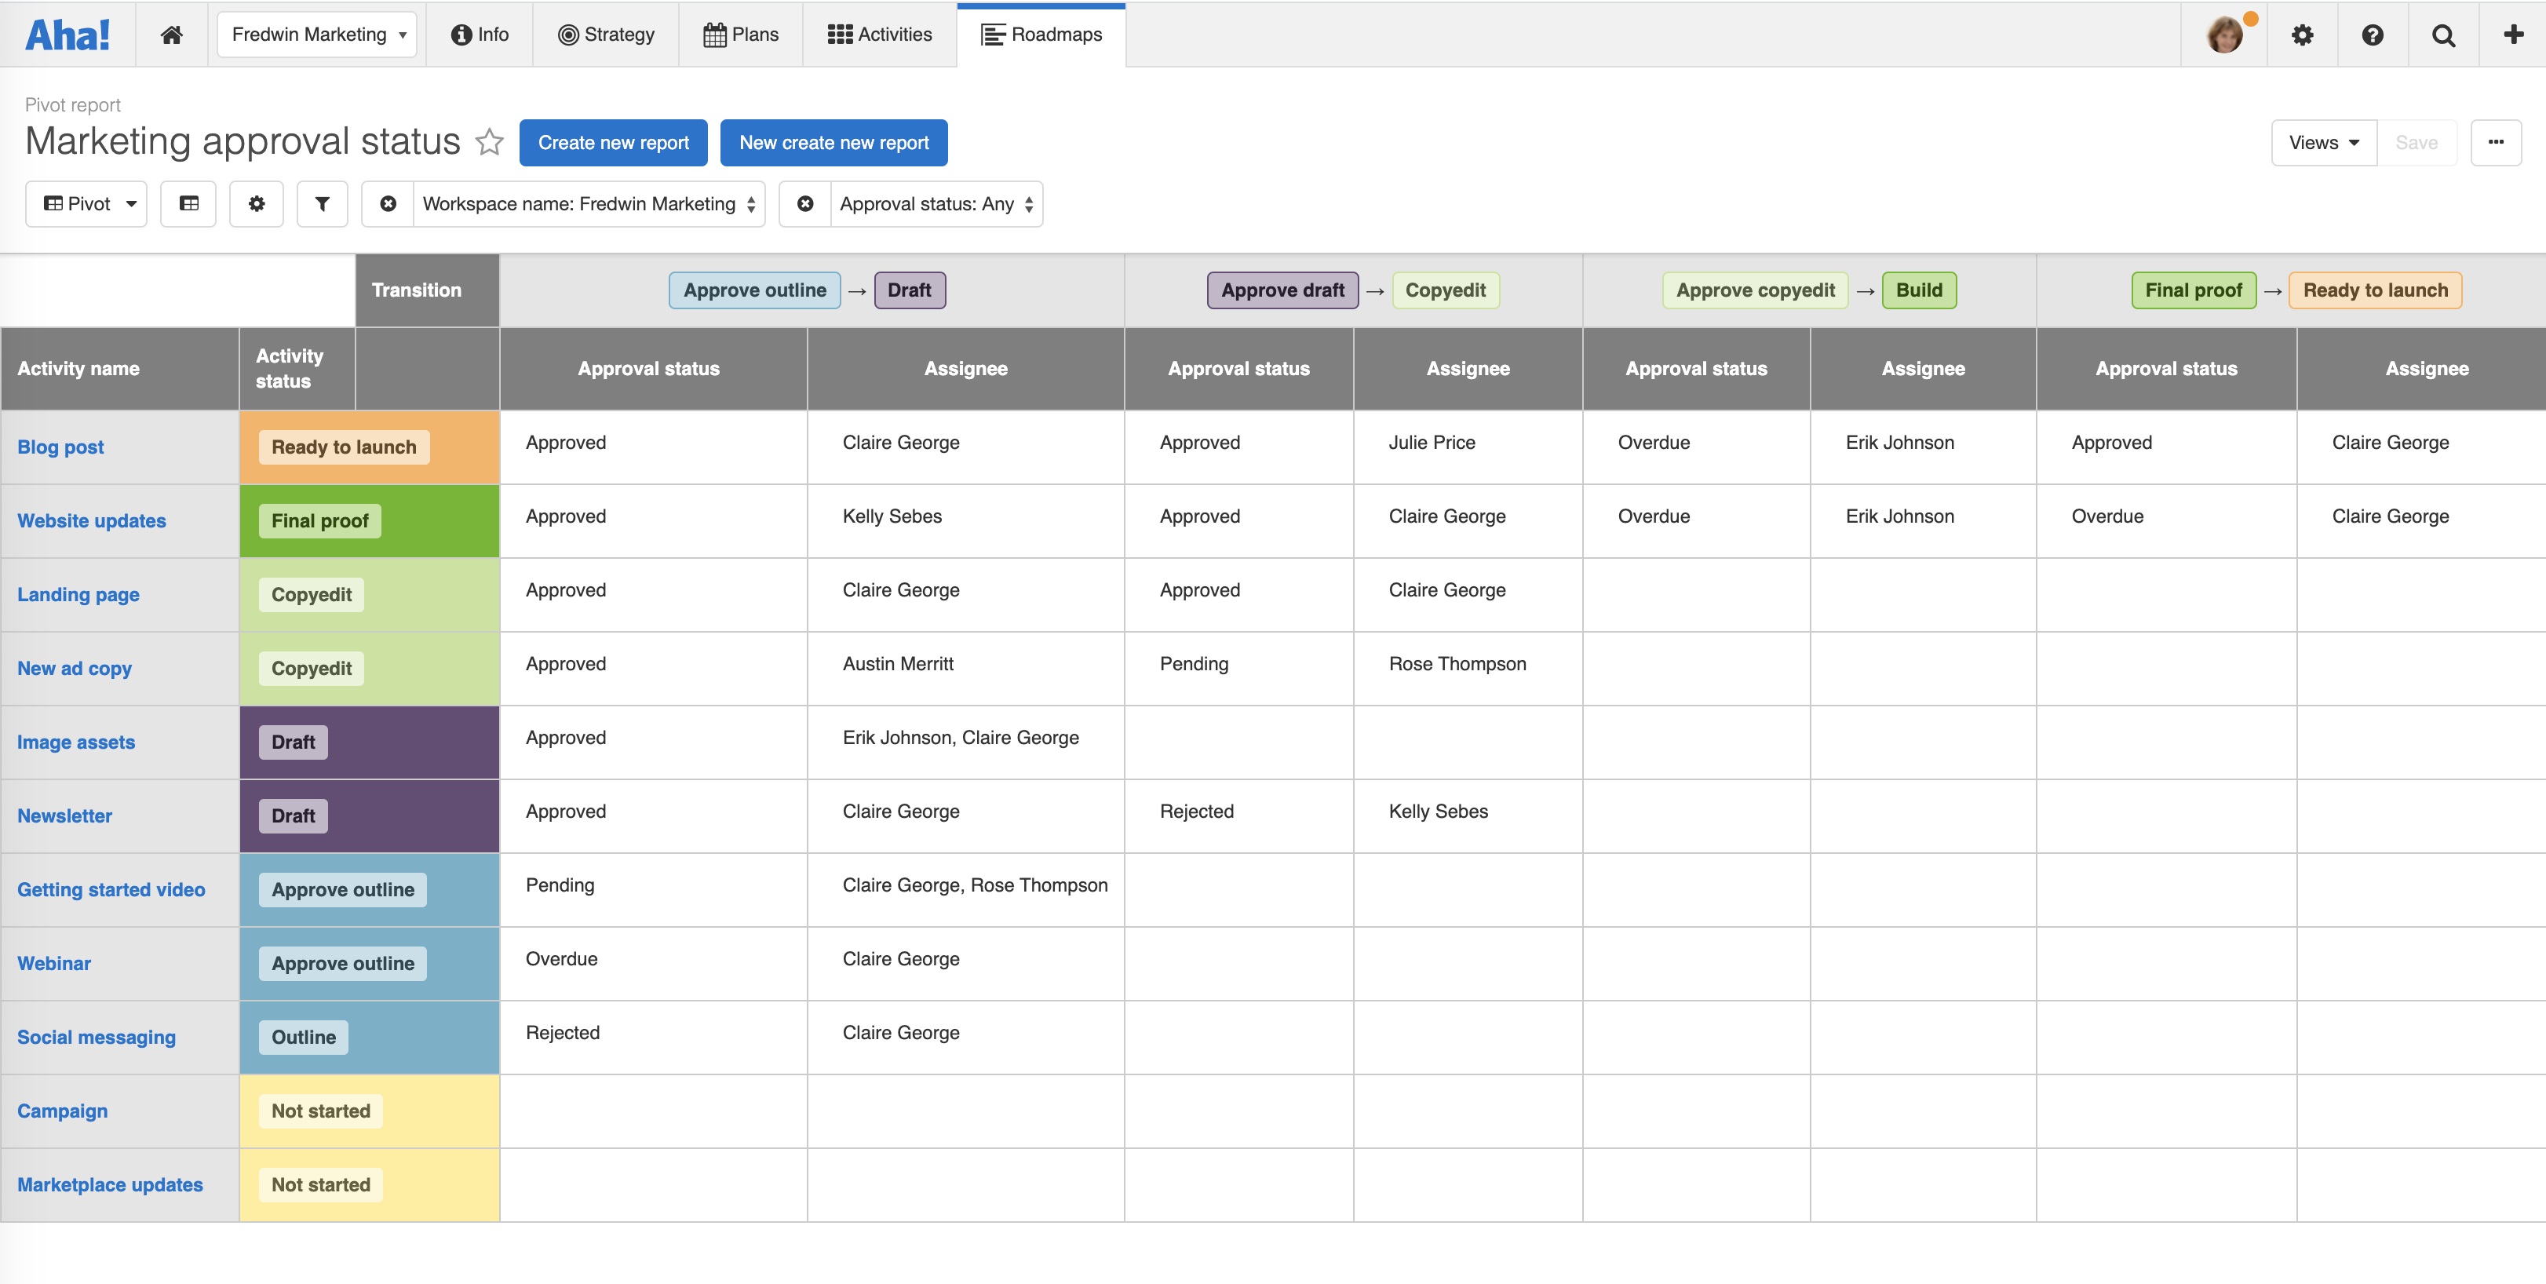Click the Not started status in Campaign row
This screenshot has width=2546, height=1284.
[320, 1111]
